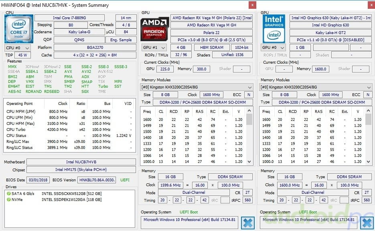Expand middle panel Kingston memory module dropdown
Image resolution: width=375 pixels, height=231 pixels.
[197, 87]
